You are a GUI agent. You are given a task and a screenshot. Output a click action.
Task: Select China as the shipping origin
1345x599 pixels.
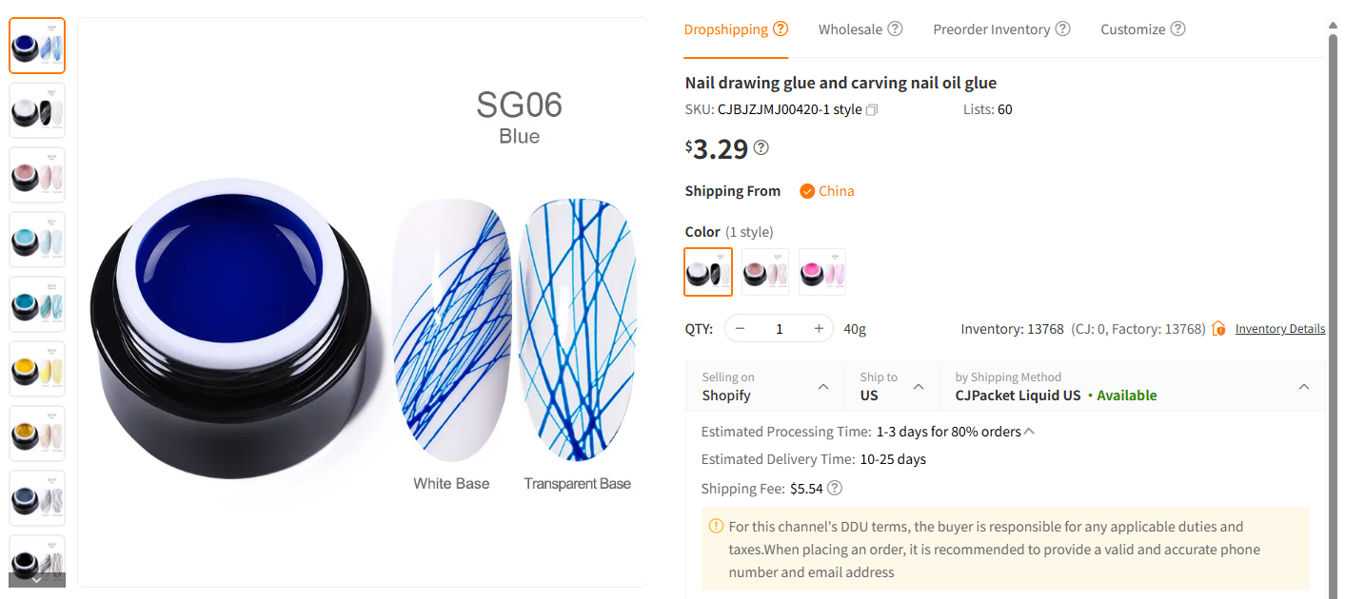click(826, 191)
